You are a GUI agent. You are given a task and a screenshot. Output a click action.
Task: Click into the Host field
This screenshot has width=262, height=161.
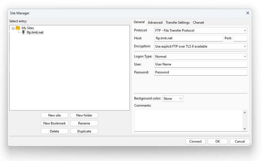(x=188, y=38)
